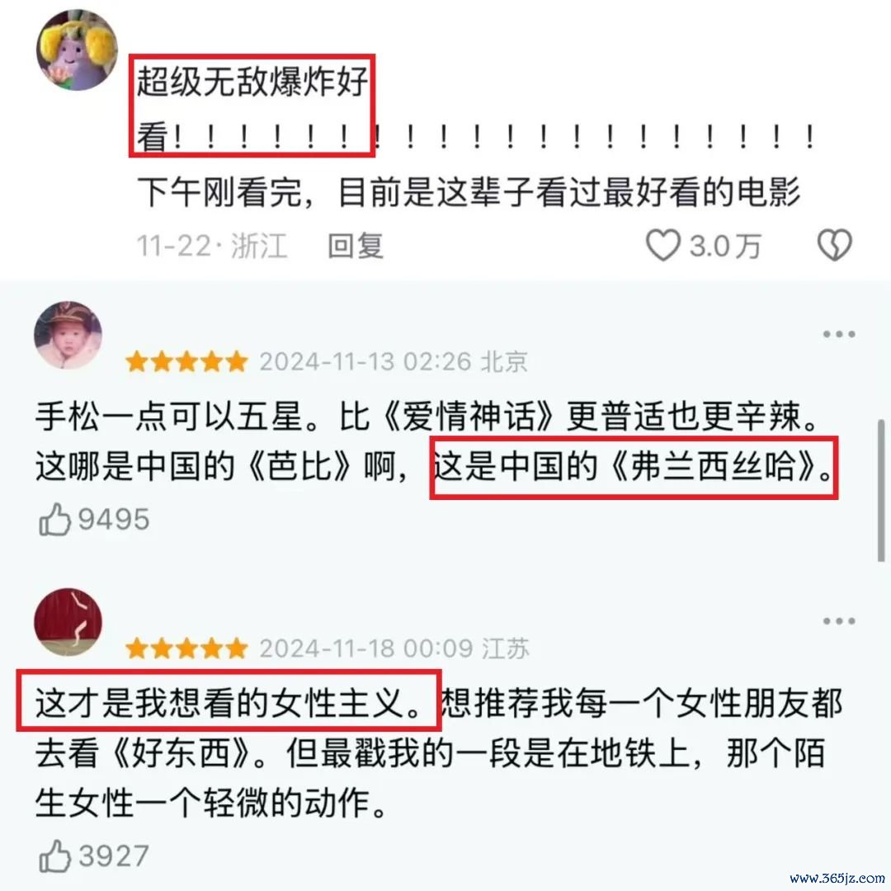Image resolution: width=891 pixels, height=891 pixels.
Task: Give thumbs up to the 9495-like review
Action: click(54, 520)
